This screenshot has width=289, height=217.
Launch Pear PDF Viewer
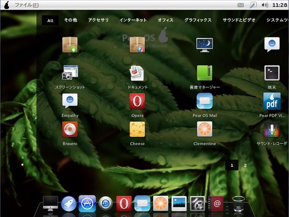272,102
